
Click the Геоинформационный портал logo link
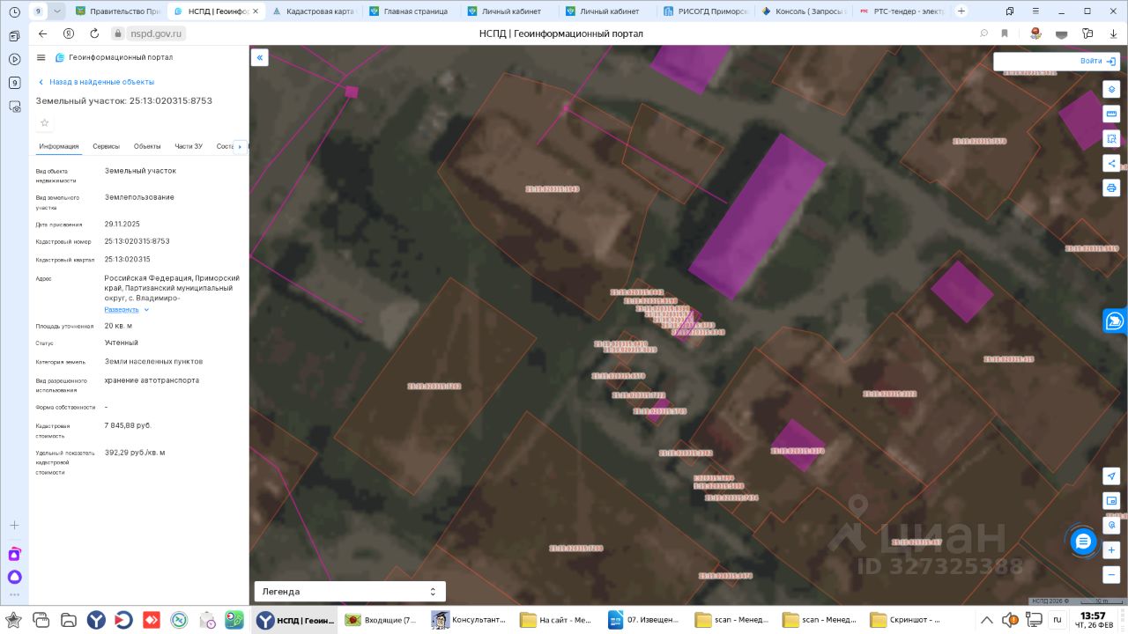(114, 57)
